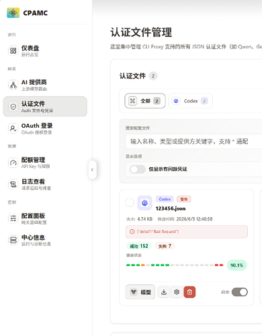Open the 配置面板 sliders icon
Image resolution: width=262 pixels, height=336 pixels.
[13, 218]
